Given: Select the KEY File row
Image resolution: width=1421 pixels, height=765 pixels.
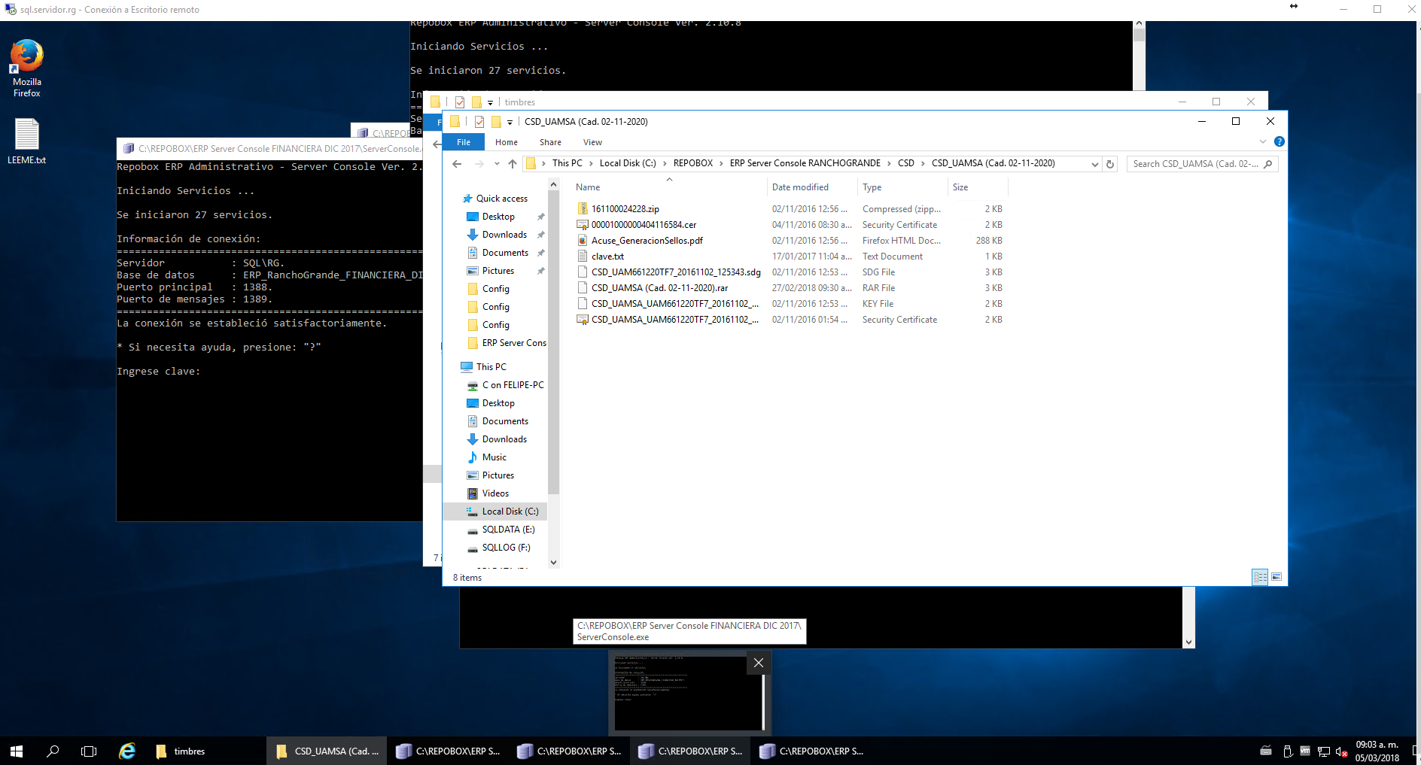Looking at the screenshot, I should (x=790, y=304).
